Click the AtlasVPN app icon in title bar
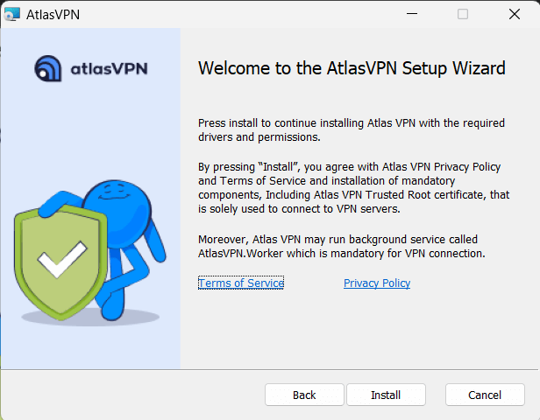 12,14
